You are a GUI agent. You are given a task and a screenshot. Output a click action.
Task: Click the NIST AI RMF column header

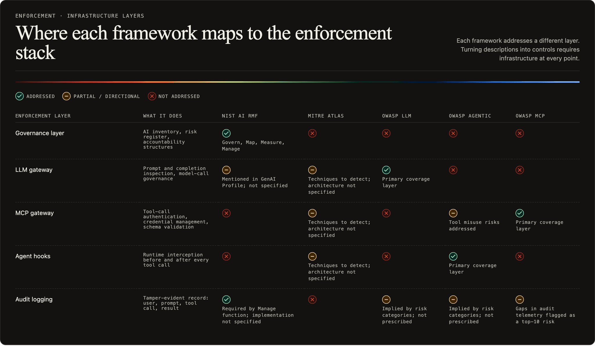(x=240, y=116)
